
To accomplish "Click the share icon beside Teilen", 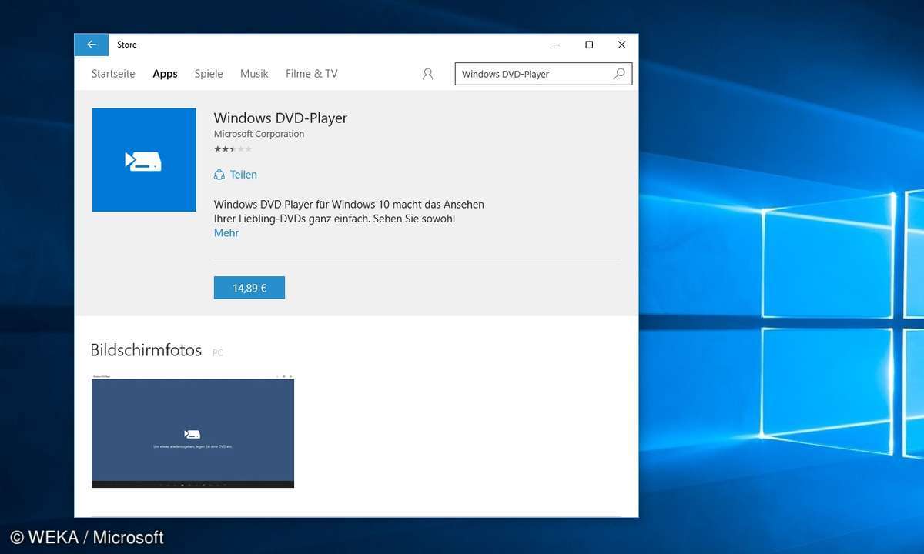I will pos(219,175).
